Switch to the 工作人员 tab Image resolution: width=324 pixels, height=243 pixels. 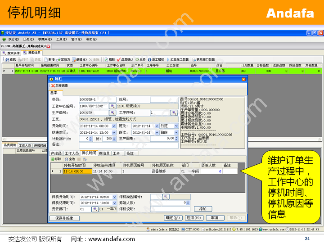point(72,153)
